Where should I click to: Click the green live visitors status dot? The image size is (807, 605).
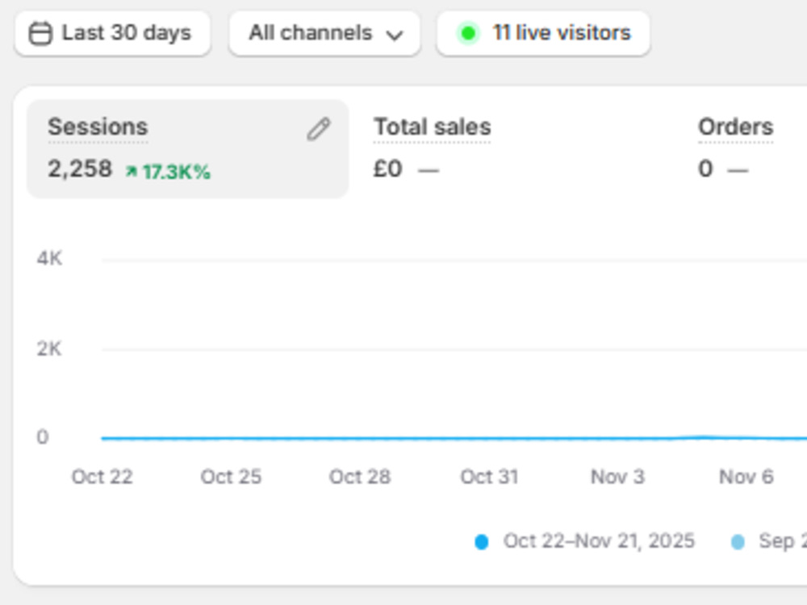(468, 33)
